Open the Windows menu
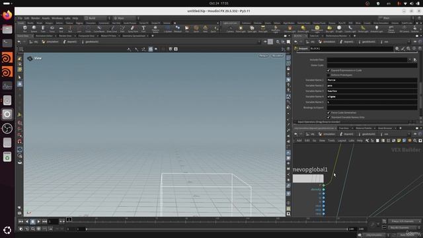Image resolution: width=423 pixels, height=238 pixels. (x=57, y=18)
